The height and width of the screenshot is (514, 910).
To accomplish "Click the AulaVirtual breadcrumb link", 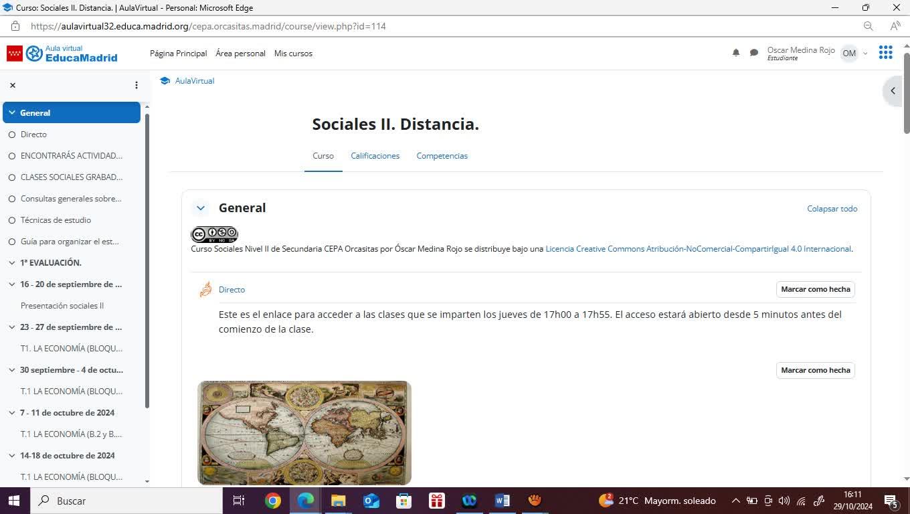I will coord(195,81).
